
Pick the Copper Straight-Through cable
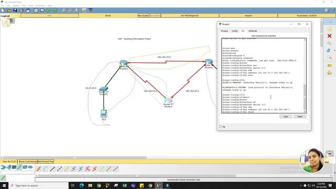tap(52, 169)
